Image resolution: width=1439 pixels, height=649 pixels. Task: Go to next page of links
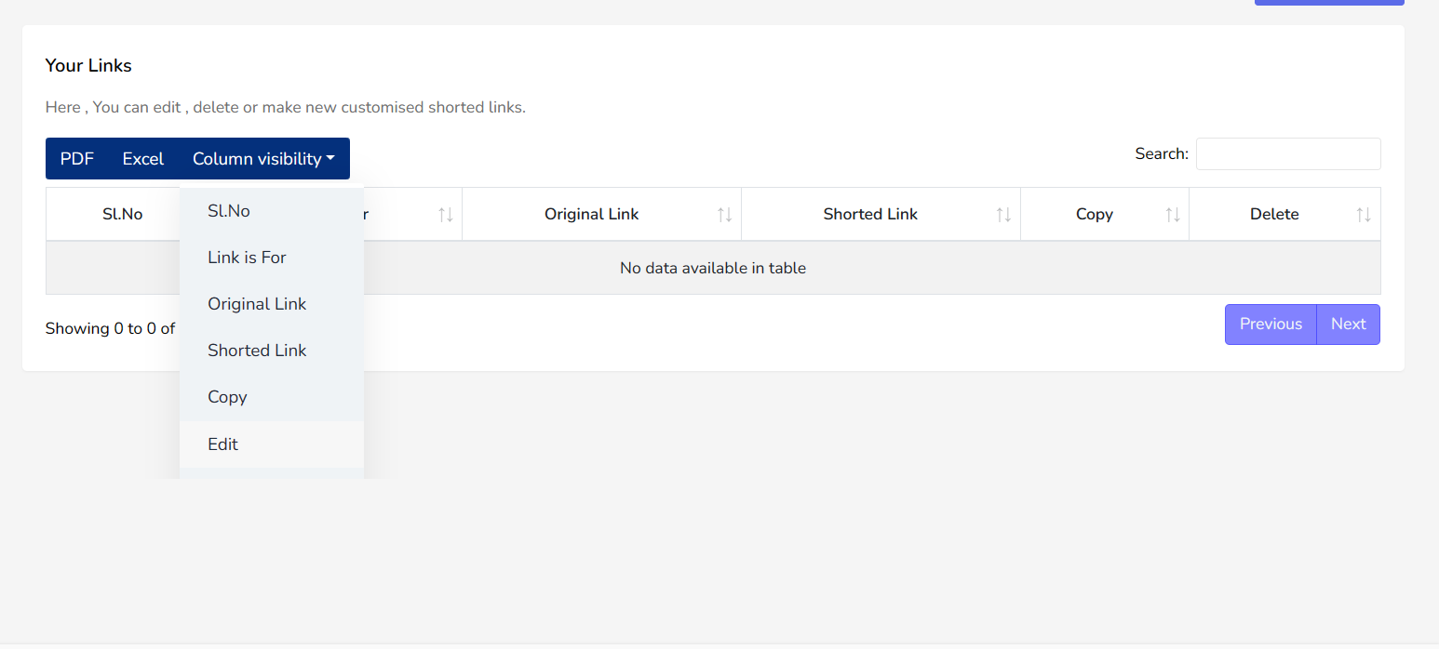click(1348, 324)
